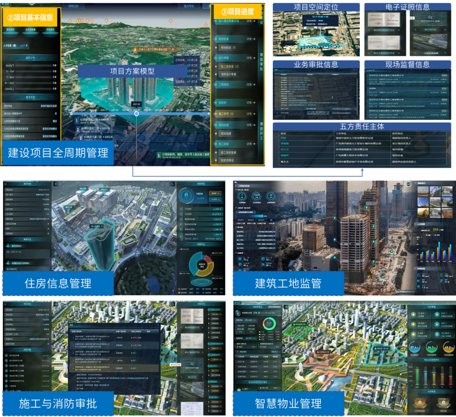
Task: Open details link beside 竣工验收 stage
Action: click(251, 144)
